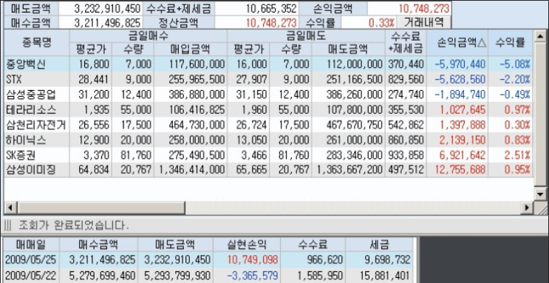Select the STX stock row

tap(268, 80)
